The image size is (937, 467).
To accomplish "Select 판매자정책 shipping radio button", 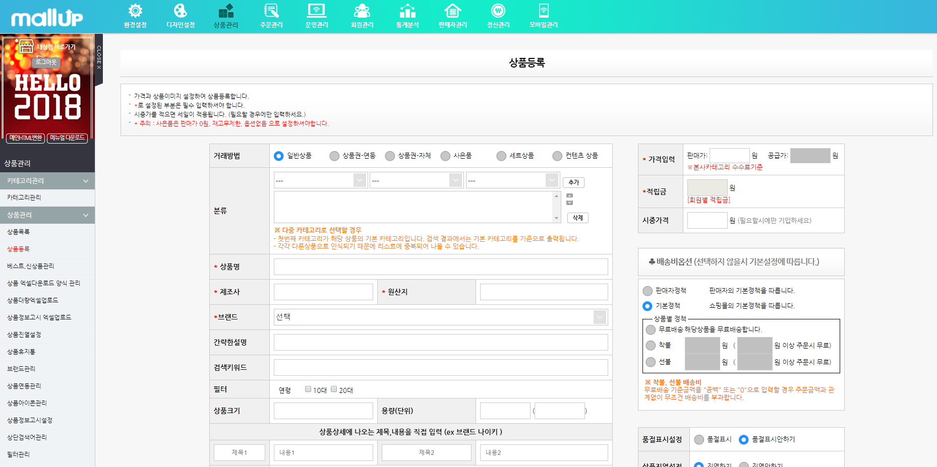I will 648,291.
